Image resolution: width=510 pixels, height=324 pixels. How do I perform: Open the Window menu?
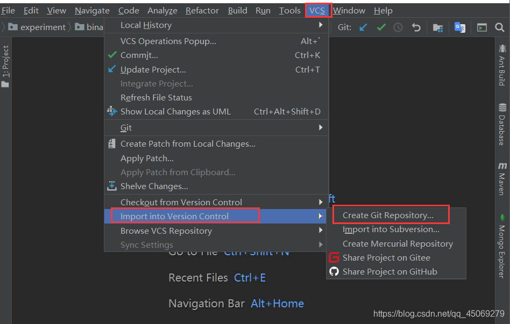(x=349, y=11)
